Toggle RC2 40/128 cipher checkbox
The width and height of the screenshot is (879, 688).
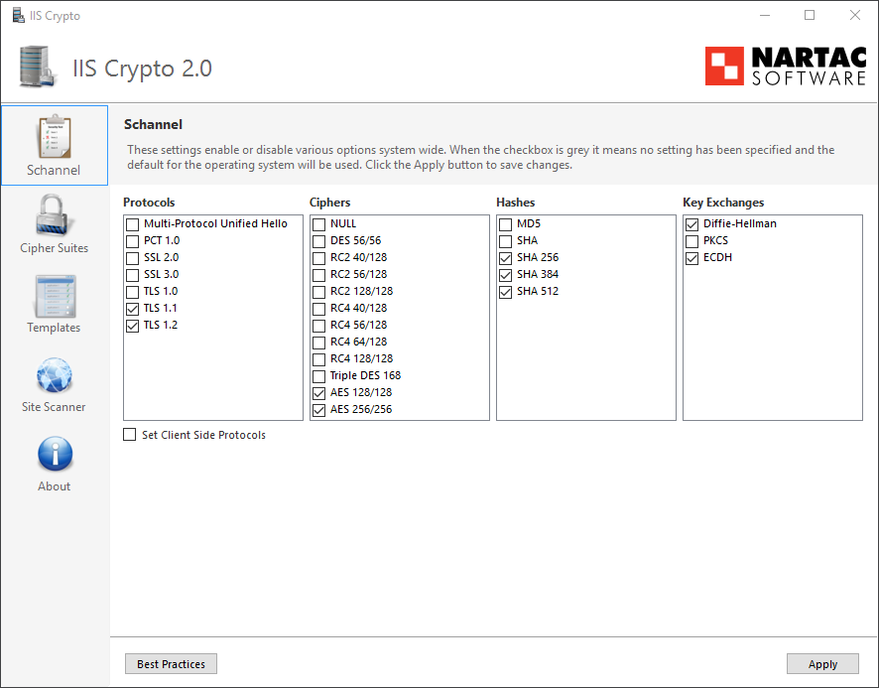(319, 258)
